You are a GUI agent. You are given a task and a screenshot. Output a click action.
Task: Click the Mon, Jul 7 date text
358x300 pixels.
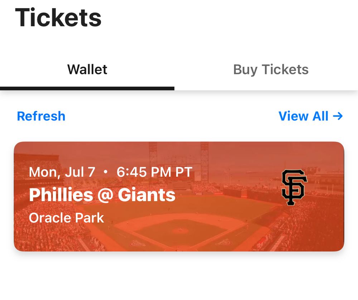point(62,172)
